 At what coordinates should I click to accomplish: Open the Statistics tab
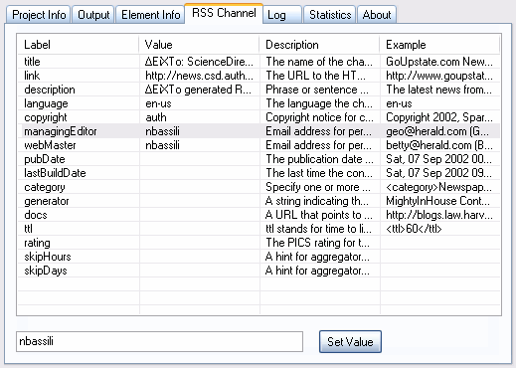(330, 15)
